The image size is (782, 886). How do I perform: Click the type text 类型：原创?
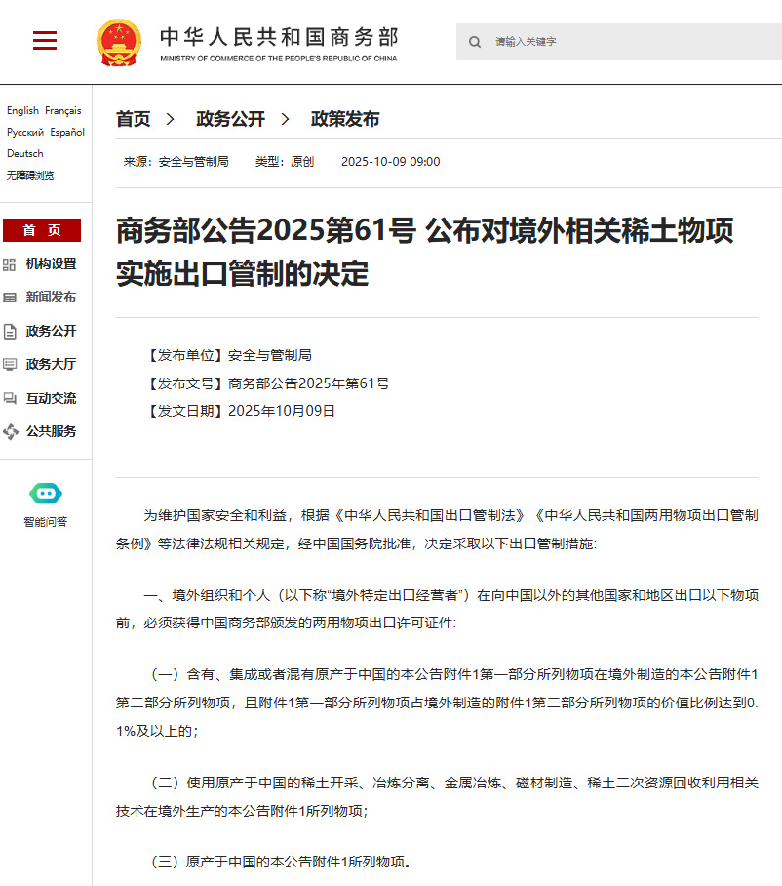pyautogui.click(x=285, y=162)
